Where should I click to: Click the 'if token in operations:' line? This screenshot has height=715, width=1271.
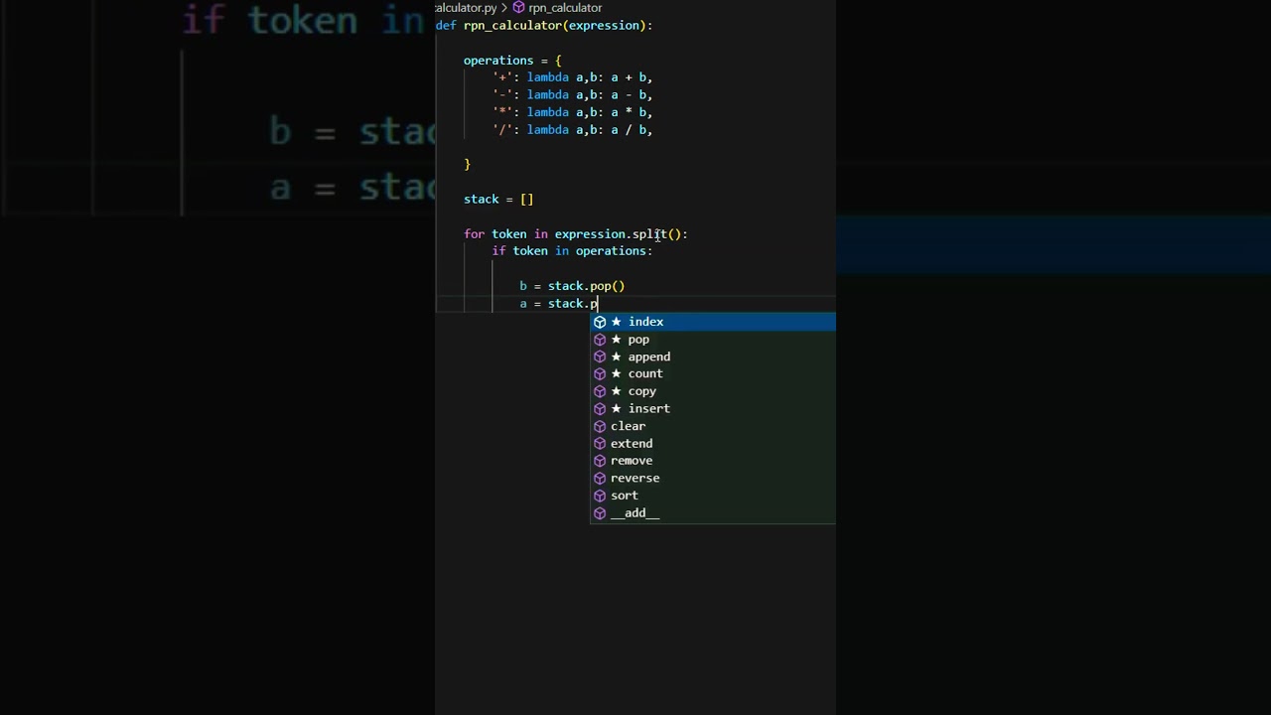[572, 251]
